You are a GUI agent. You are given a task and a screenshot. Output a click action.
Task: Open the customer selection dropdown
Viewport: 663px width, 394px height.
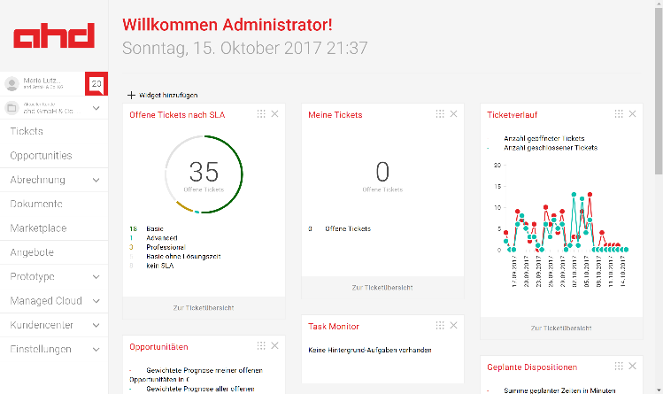96,108
